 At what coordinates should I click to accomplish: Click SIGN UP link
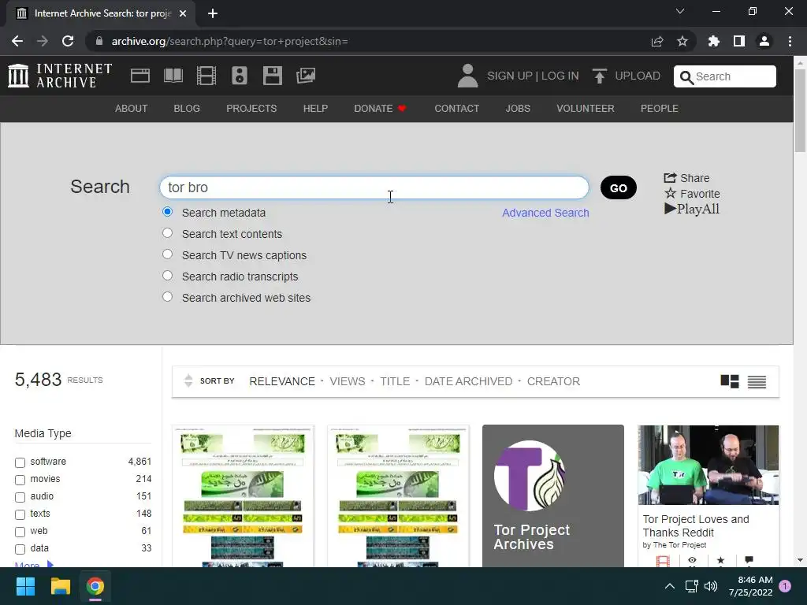(x=510, y=76)
